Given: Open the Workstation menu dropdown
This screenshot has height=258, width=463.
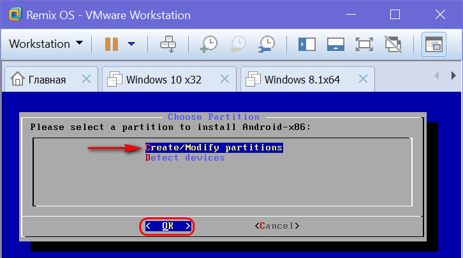Looking at the screenshot, I should tap(45, 44).
